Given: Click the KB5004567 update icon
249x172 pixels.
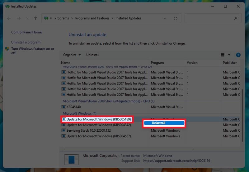Looking at the screenshot, I should point(64,136).
